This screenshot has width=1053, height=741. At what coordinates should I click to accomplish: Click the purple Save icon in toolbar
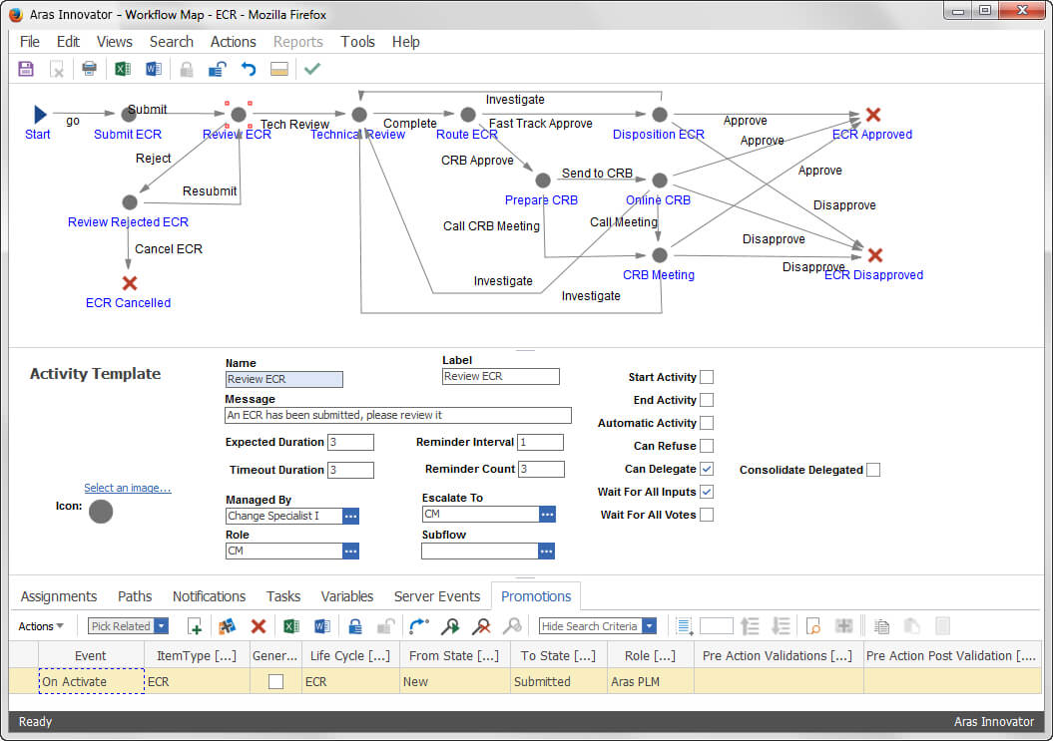(x=26, y=69)
